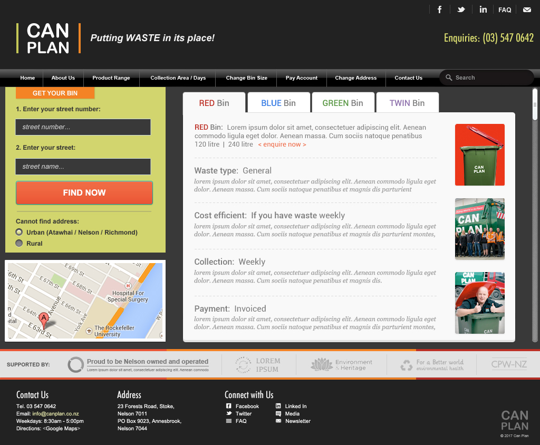Screen dimensions: 540x445
Task: Click the footer Twitter icon
Action: 229,413
